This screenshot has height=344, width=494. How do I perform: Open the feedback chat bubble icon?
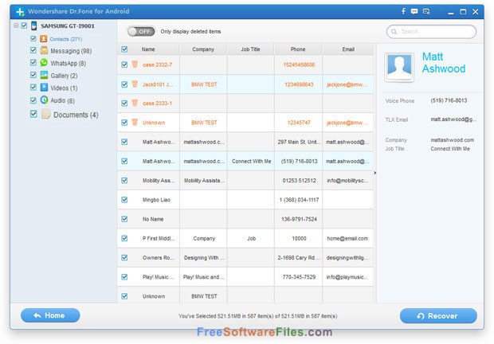[414, 12]
